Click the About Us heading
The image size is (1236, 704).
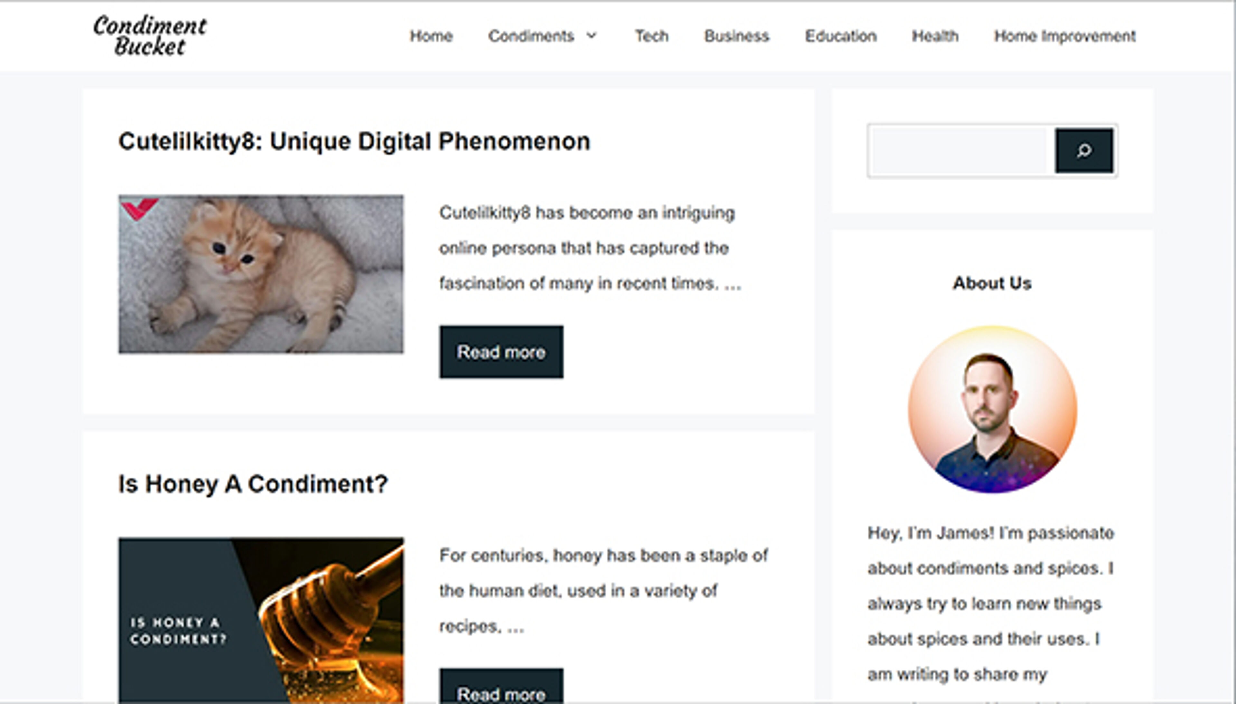(992, 283)
